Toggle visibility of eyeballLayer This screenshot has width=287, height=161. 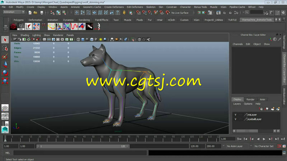tap(235, 119)
